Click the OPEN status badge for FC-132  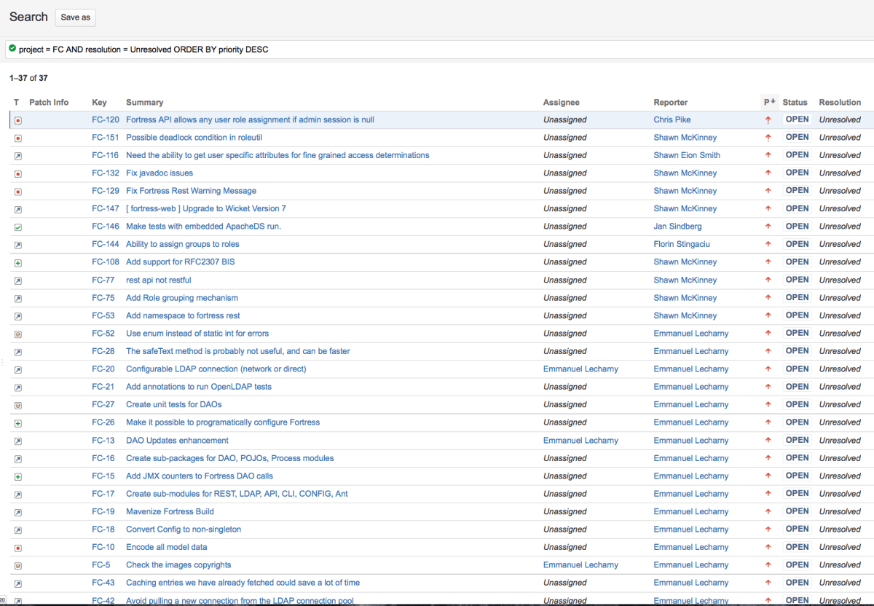tap(797, 173)
